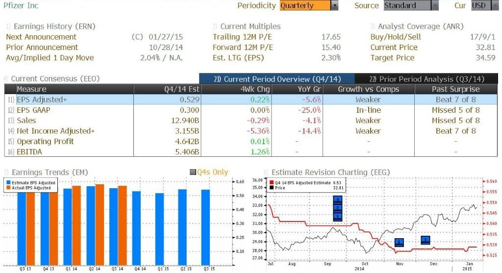Click Missed 5 of 8 in Sales row

pyautogui.click(x=455, y=121)
